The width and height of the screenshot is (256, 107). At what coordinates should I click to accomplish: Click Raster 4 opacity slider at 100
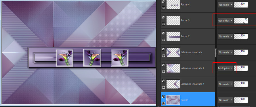(x=241, y=5)
